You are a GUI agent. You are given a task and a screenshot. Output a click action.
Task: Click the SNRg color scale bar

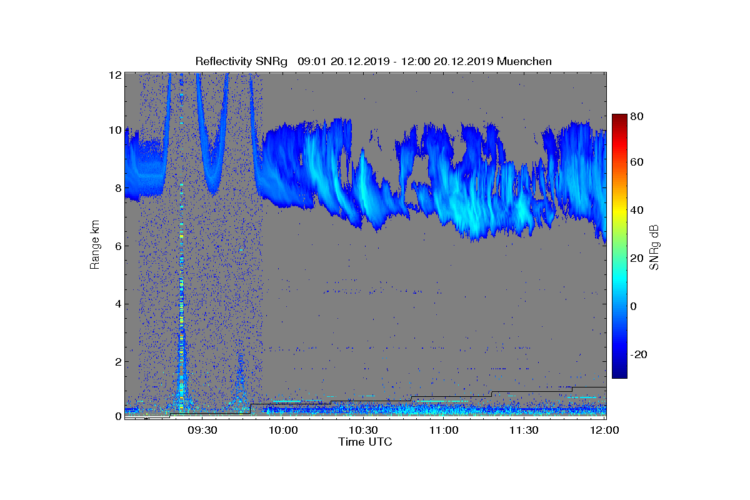(x=619, y=246)
